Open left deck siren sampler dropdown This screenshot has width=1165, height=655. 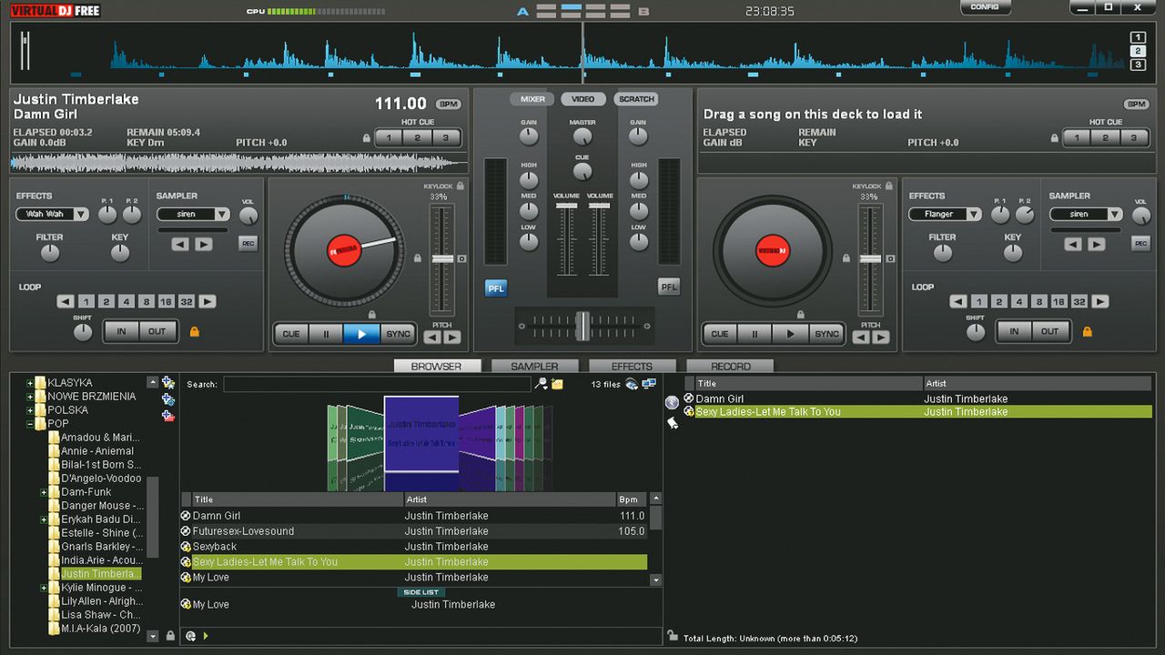pyautogui.click(x=193, y=215)
